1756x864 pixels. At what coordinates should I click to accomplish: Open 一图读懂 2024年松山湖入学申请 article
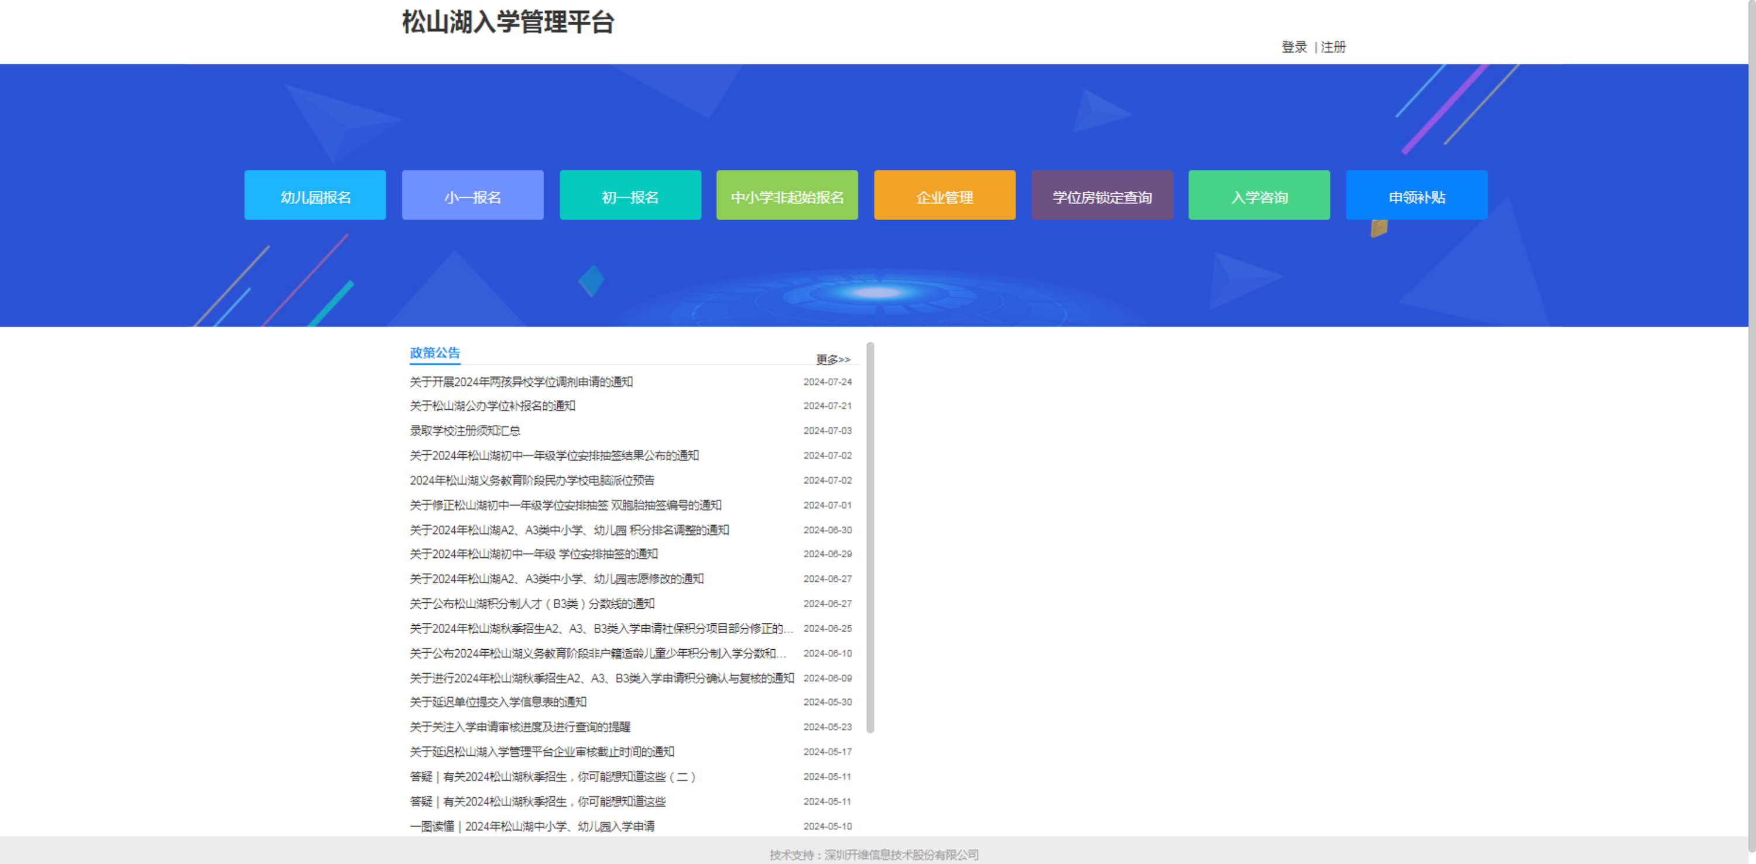pyautogui.click(x=531, y=826)
